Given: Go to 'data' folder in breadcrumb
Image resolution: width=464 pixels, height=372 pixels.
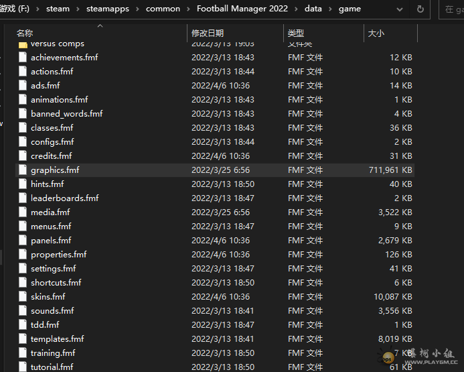Looking at the screenshot, I should (x=313, y=9).
